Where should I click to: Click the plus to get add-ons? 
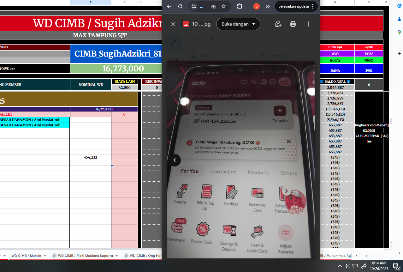(x=399, y=53)
